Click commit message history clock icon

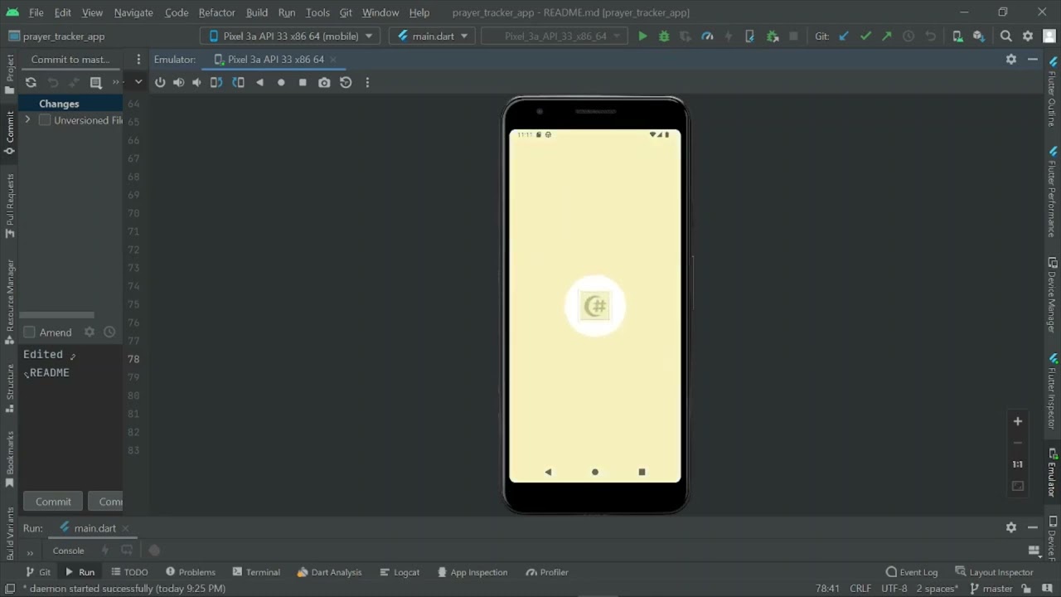coord(109,332)
